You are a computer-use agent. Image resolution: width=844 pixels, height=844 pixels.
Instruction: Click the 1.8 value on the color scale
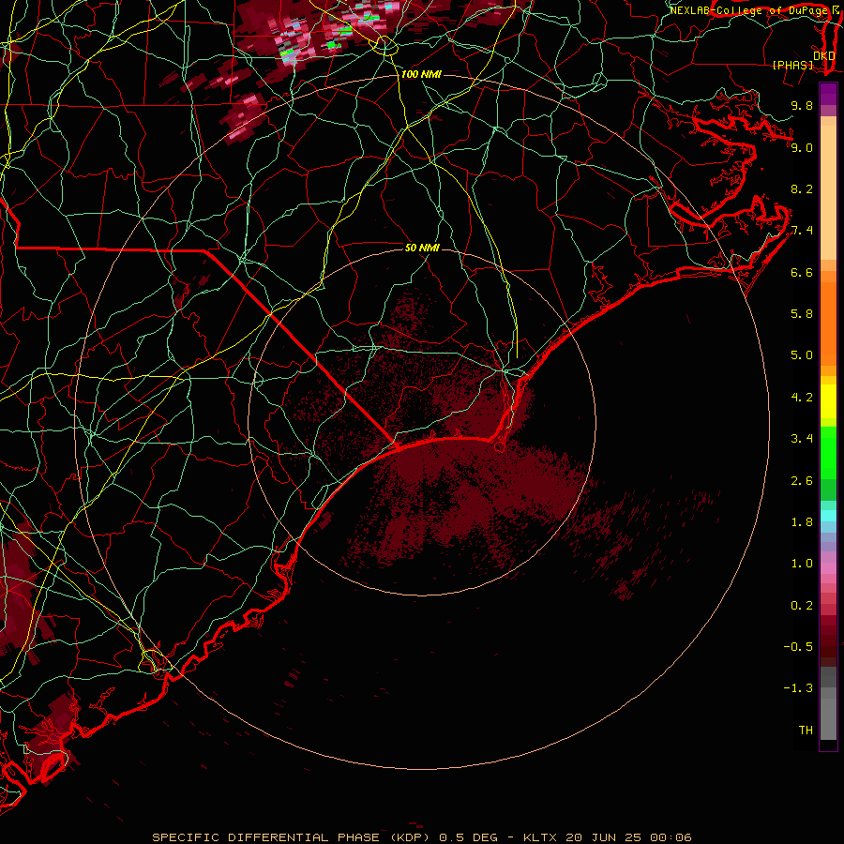(x=802, y=522)
